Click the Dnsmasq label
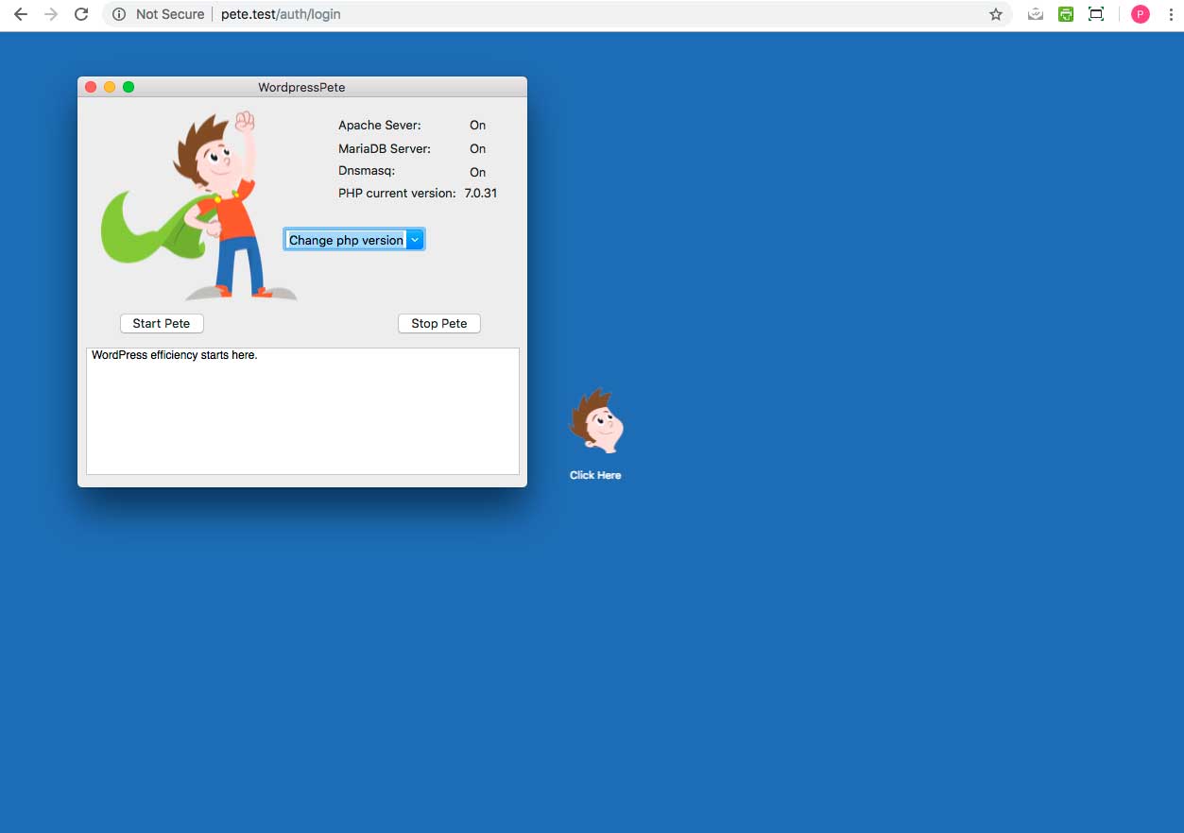 [x=367, y=171]
